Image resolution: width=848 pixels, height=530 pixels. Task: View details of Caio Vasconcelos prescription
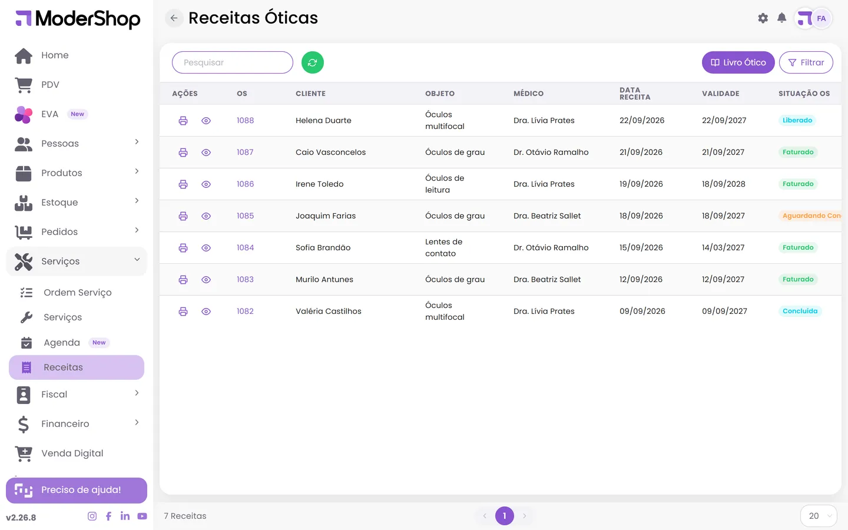click(x=206, y=153)
